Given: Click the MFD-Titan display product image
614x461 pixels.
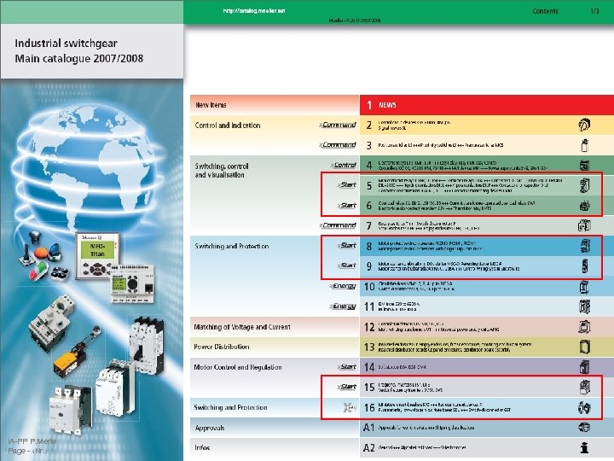Looking at the screenshot, I should [97, 255].
